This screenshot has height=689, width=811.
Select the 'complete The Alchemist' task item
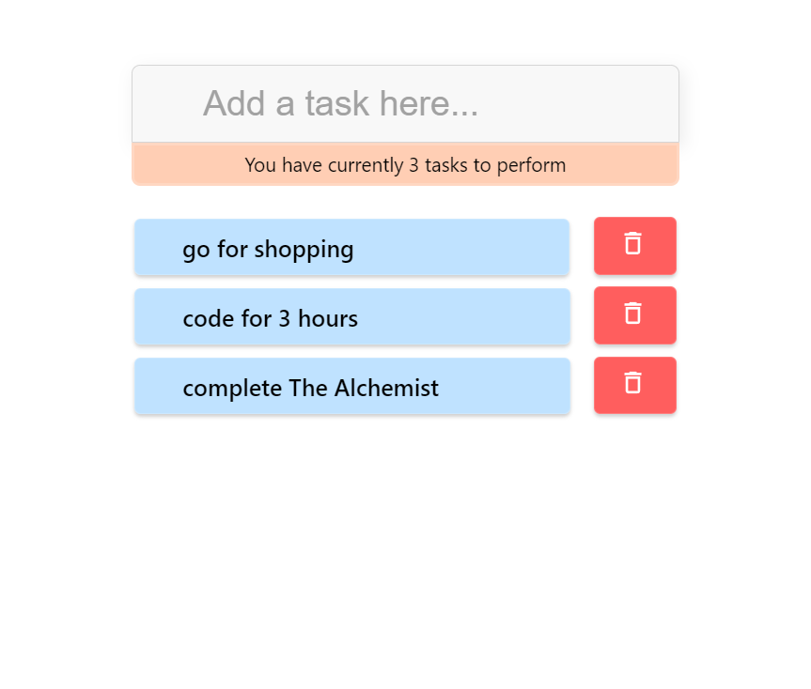[352, 386]
